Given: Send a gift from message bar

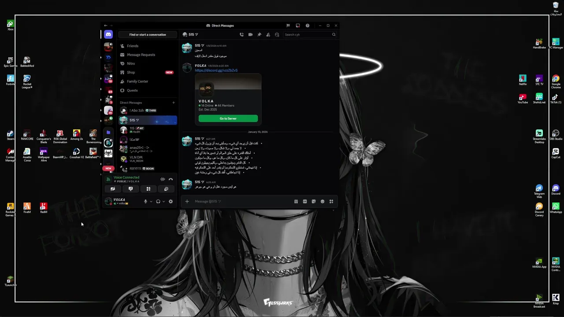Looking at the screenshot, I should coord(296,201).
